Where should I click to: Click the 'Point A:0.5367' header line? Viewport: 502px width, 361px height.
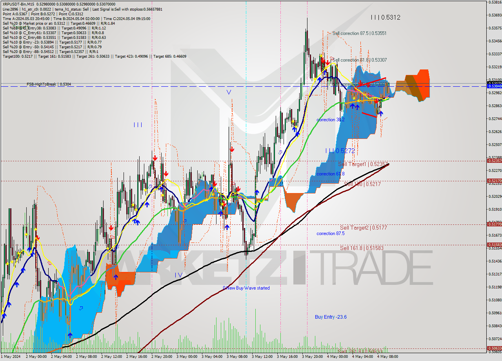(43, 14)
